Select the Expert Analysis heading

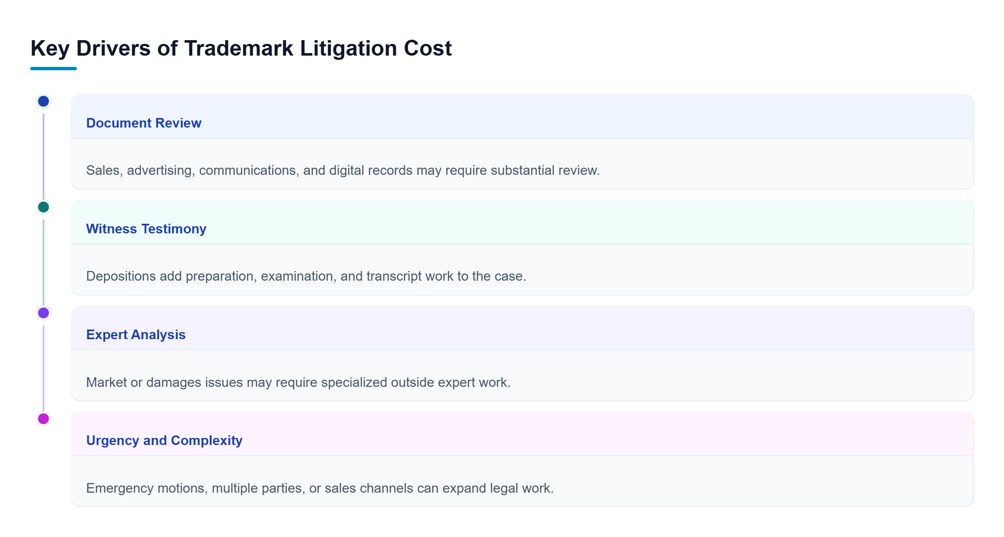pos(136,335)
